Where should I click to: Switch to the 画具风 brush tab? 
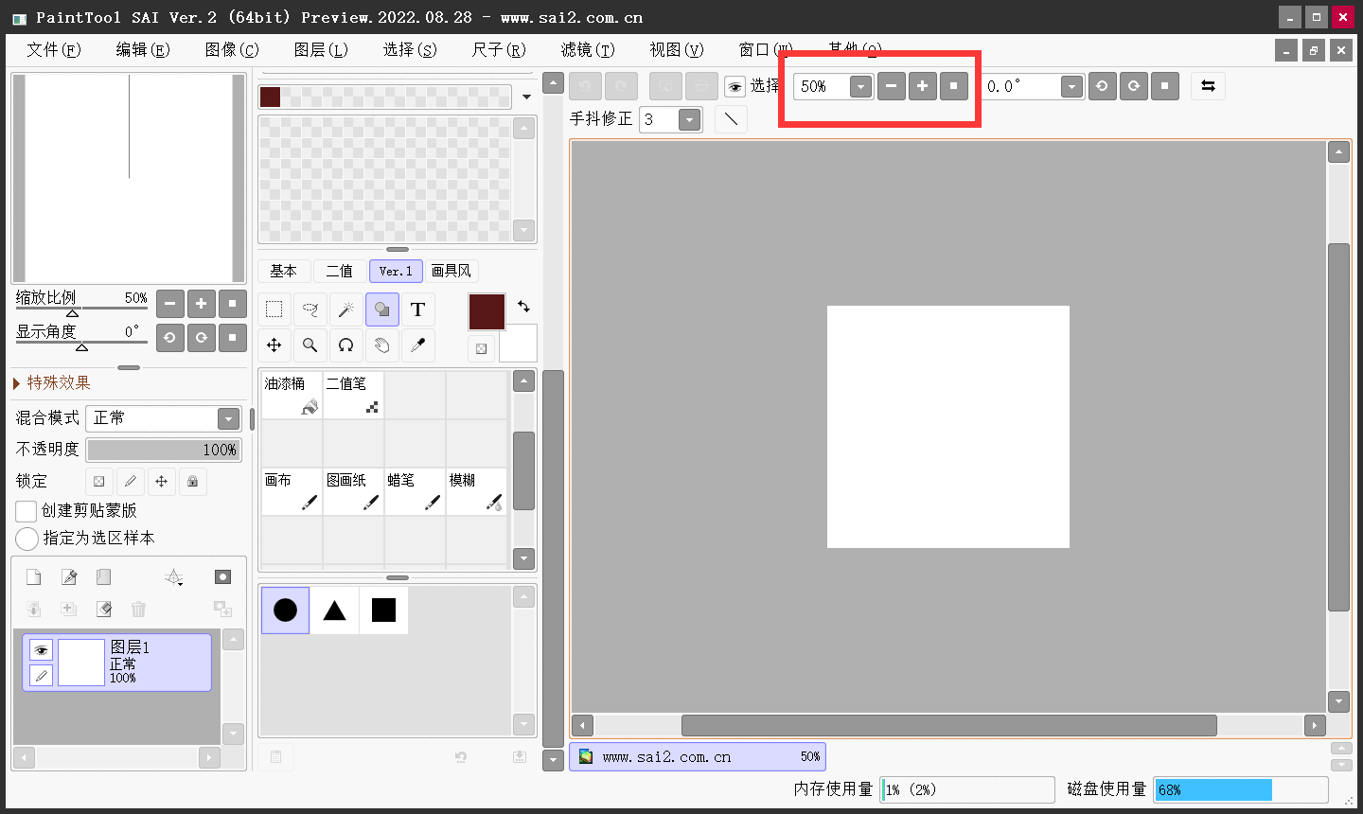(x=451, y=271)
